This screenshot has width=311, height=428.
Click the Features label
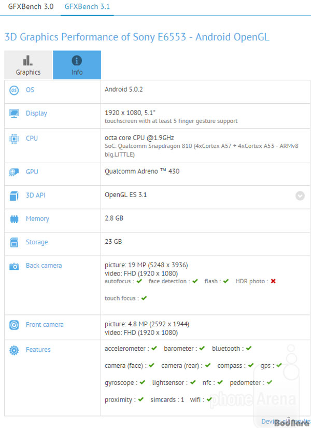pos(38,349)
